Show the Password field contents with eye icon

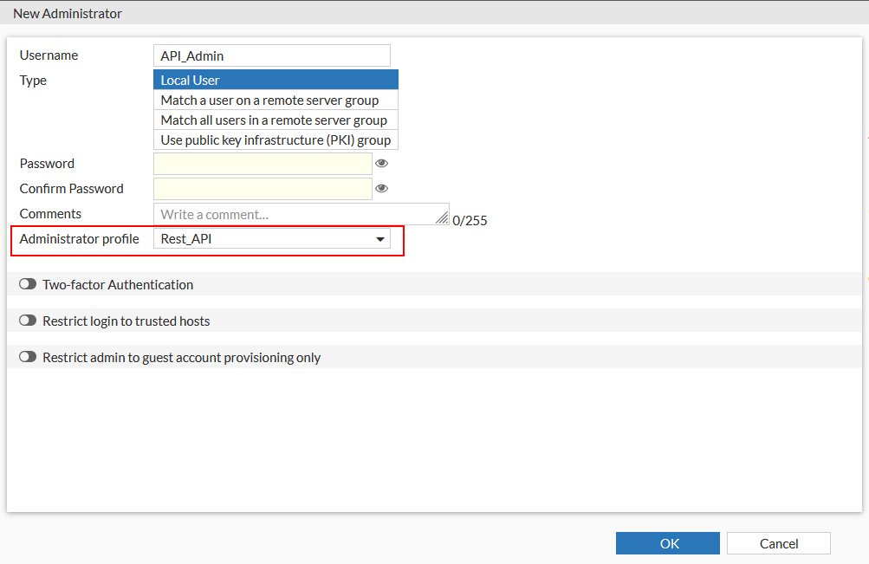click(381, 163)
